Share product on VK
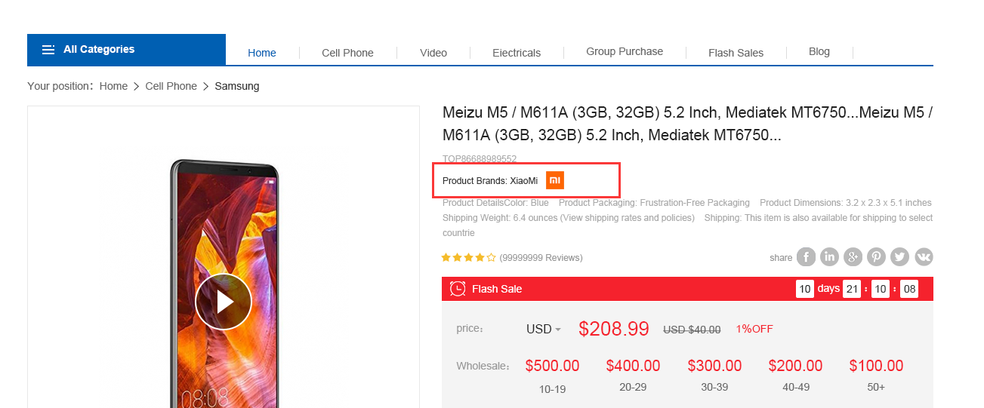Screen dimensions: 984x408 [924, 257]
